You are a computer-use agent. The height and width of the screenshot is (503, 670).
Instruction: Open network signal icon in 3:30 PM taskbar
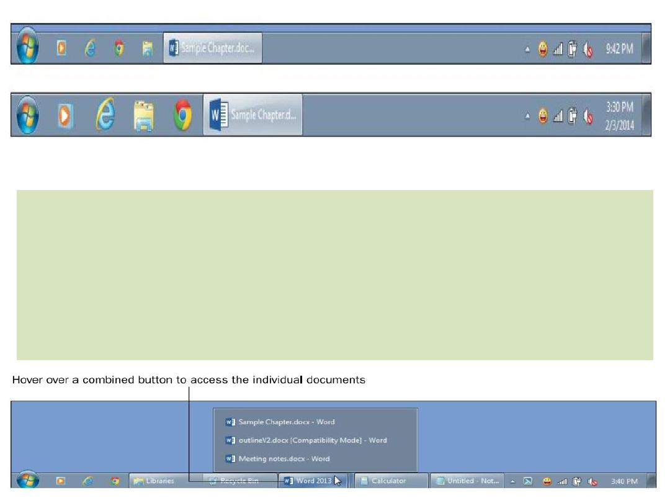(558, 116)
